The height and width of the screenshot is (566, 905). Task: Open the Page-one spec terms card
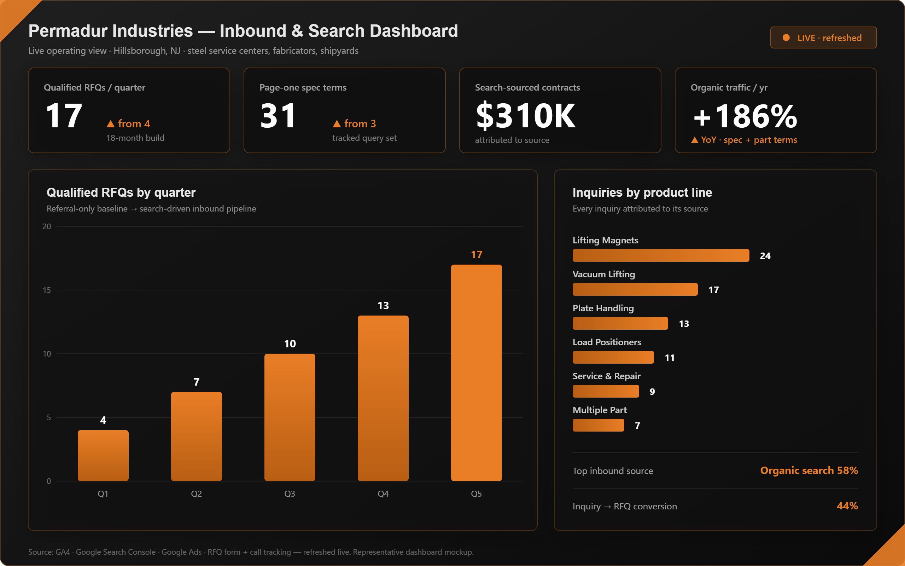(344, 110)
